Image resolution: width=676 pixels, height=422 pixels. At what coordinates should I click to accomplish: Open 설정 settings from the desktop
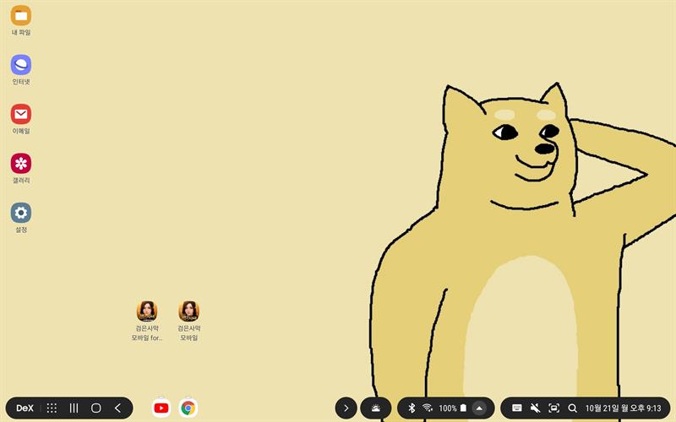point(21,213)
